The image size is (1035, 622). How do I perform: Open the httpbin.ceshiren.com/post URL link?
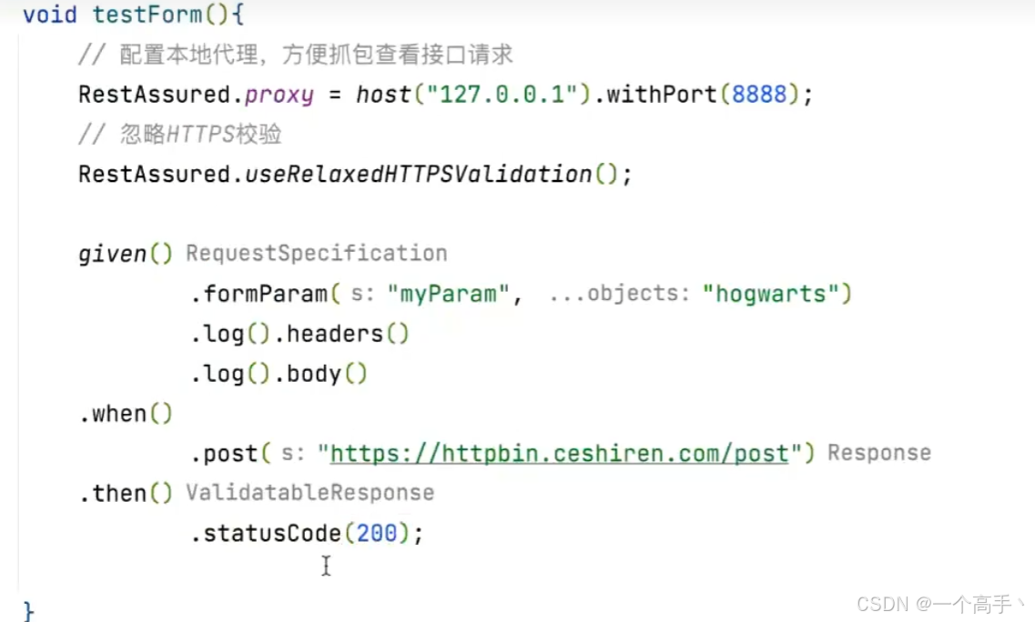(x=559, y=454)
